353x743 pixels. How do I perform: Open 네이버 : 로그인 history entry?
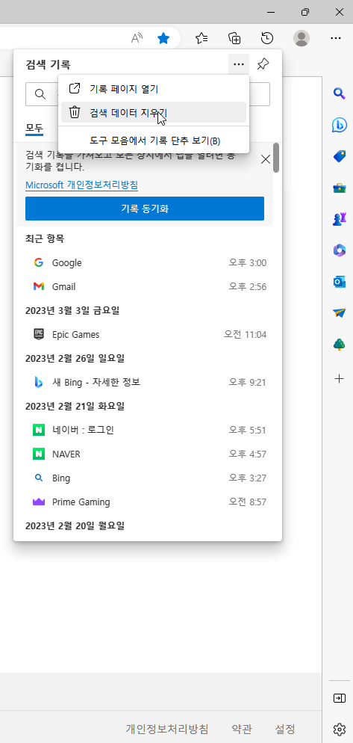coord(149,430)
